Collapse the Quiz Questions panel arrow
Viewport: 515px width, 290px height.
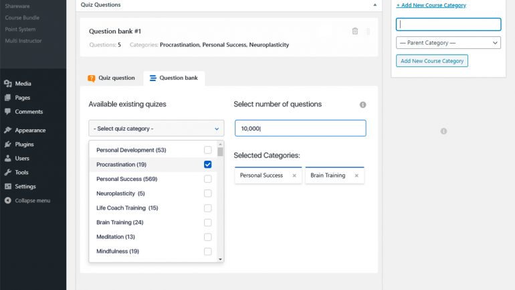375,5
